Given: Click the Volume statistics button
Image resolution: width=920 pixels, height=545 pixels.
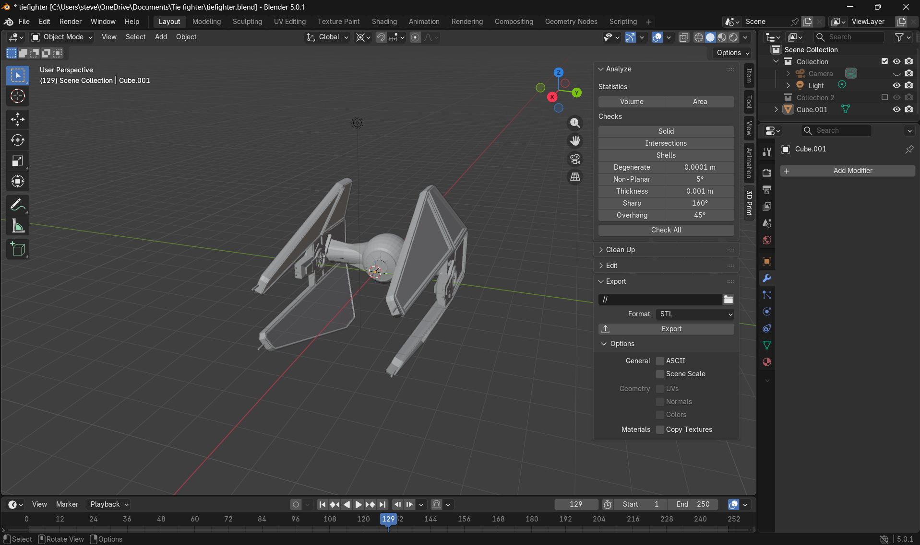Looking at the screenshot, I should tap(632, 102).
